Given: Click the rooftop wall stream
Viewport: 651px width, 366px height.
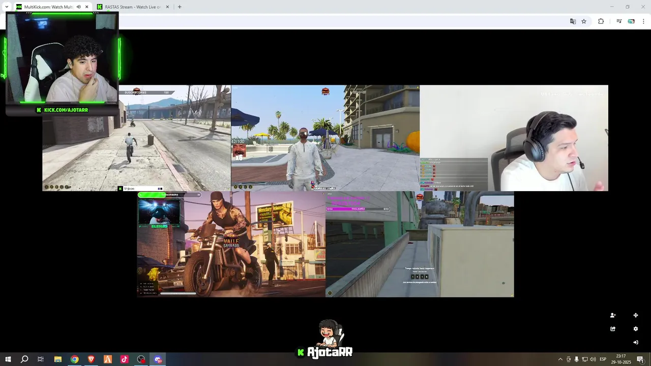Looking at the screenshot, I should click(420, 244).
